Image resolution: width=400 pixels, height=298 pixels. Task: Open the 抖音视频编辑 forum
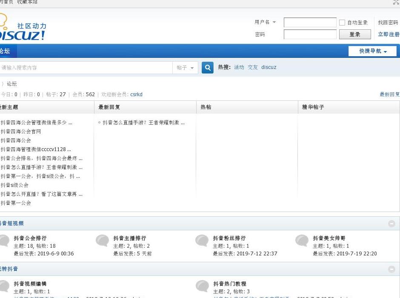(30, 284)
